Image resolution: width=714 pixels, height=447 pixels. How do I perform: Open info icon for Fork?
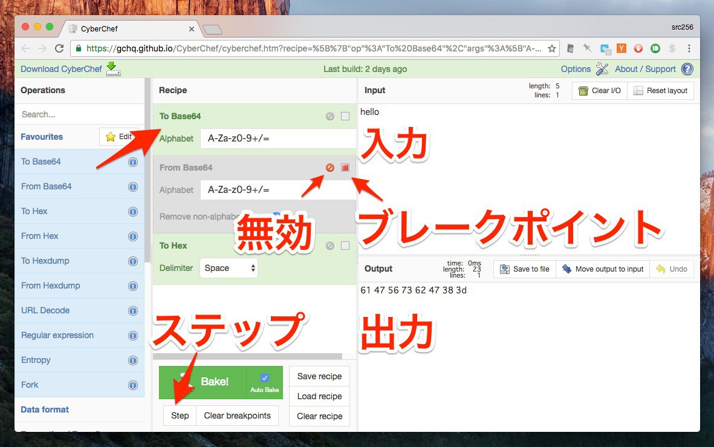coord(133,385)
